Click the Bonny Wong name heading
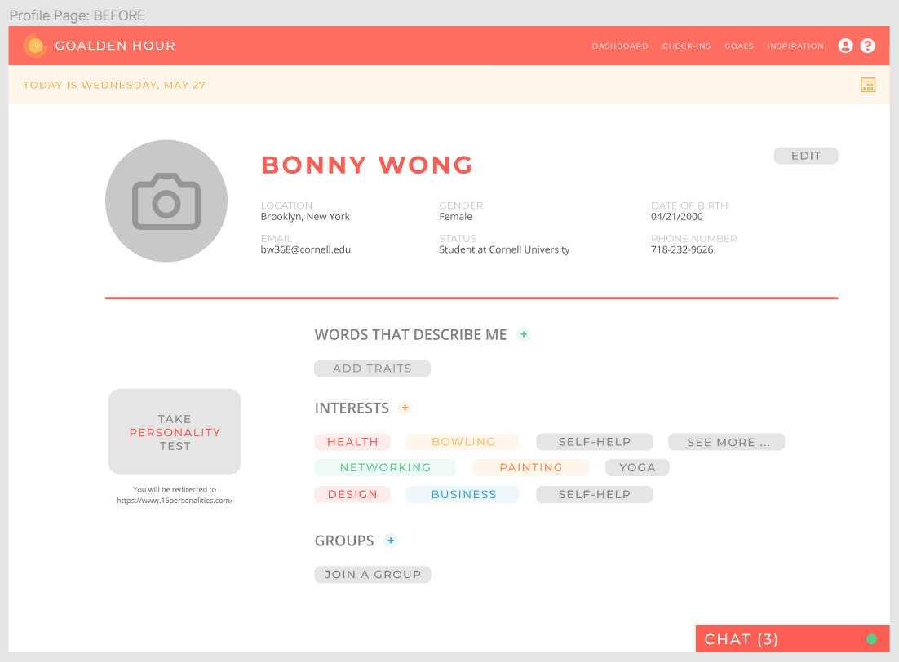 point(367,165)
